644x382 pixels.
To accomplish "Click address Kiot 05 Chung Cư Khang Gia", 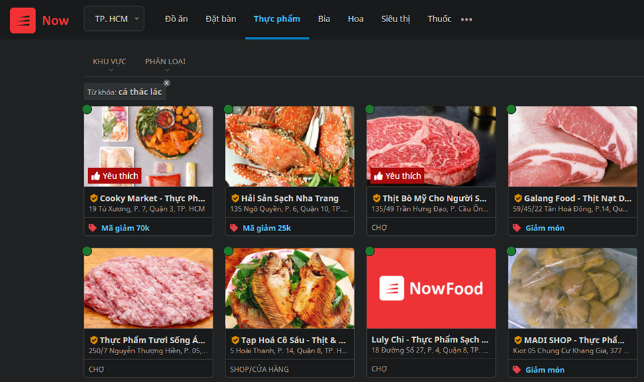I will click(571, 351).
